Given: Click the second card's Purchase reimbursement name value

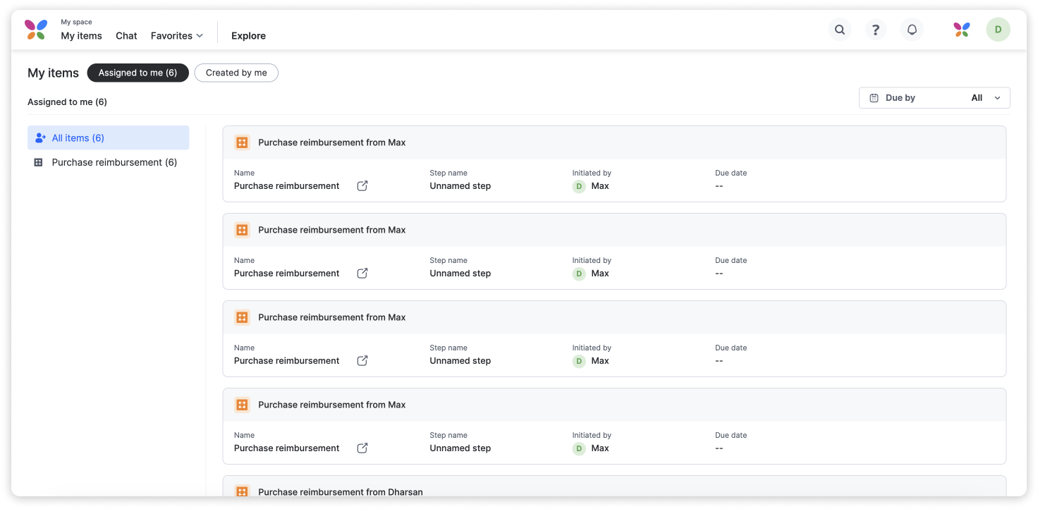Looking at the screenshot, I should [287, 274].
